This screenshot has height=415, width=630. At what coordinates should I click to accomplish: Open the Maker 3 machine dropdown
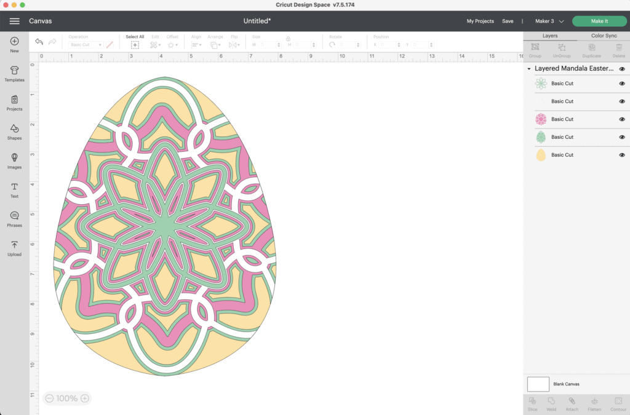click(549, 22)
